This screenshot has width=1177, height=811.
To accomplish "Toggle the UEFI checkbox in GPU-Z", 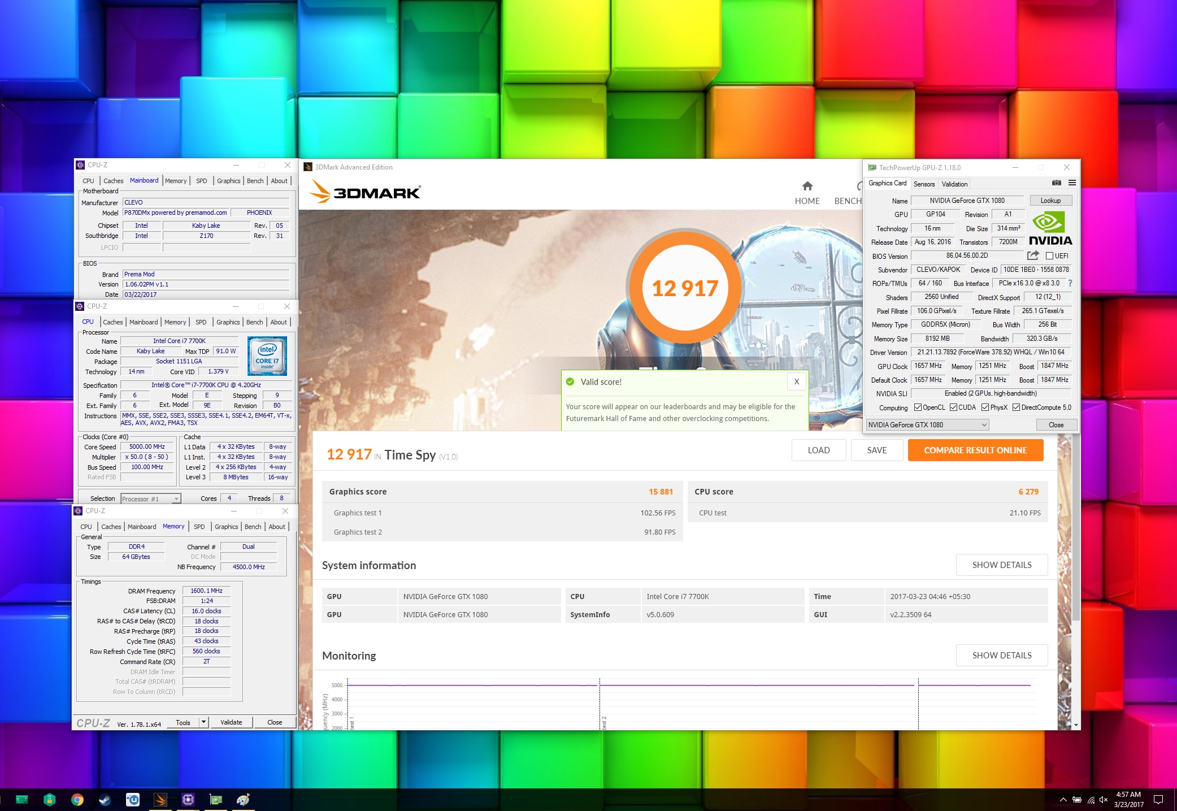I will (x=1049, y=256).
